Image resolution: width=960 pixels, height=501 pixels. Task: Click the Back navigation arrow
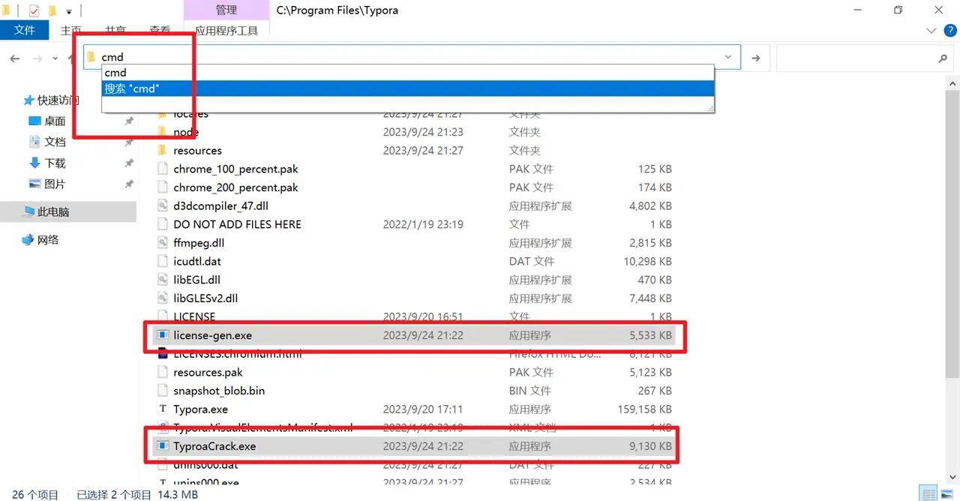[x=15, y=58]
